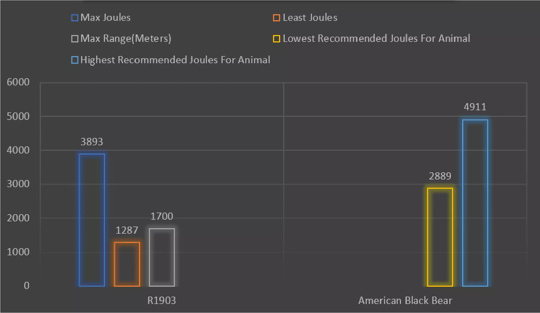Select the Max Joules legend label
Screen dimensions: 540x313
coord(106,18)
